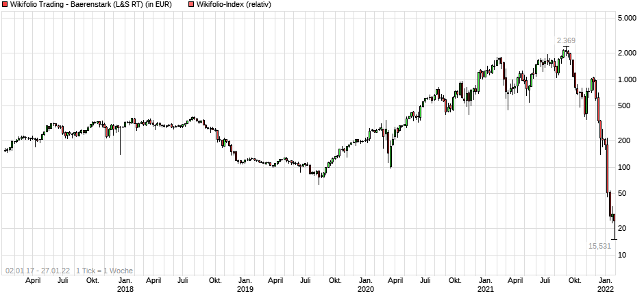Click the 2018 year label on time axis
The height and width of the screenshot is (298, 644).
(125, 289)
